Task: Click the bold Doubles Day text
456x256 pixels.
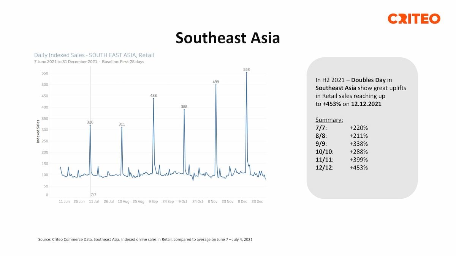Action: click(x=369, y=80)
